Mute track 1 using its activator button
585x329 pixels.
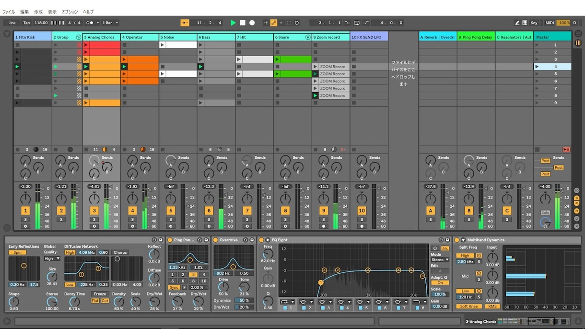coord(25,211)
